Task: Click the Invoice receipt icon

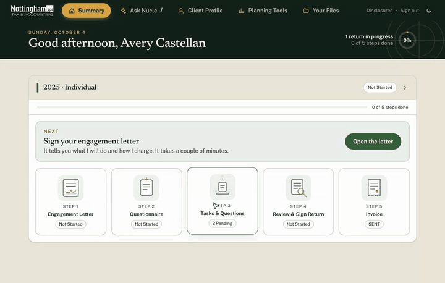Action: [374, 188]
